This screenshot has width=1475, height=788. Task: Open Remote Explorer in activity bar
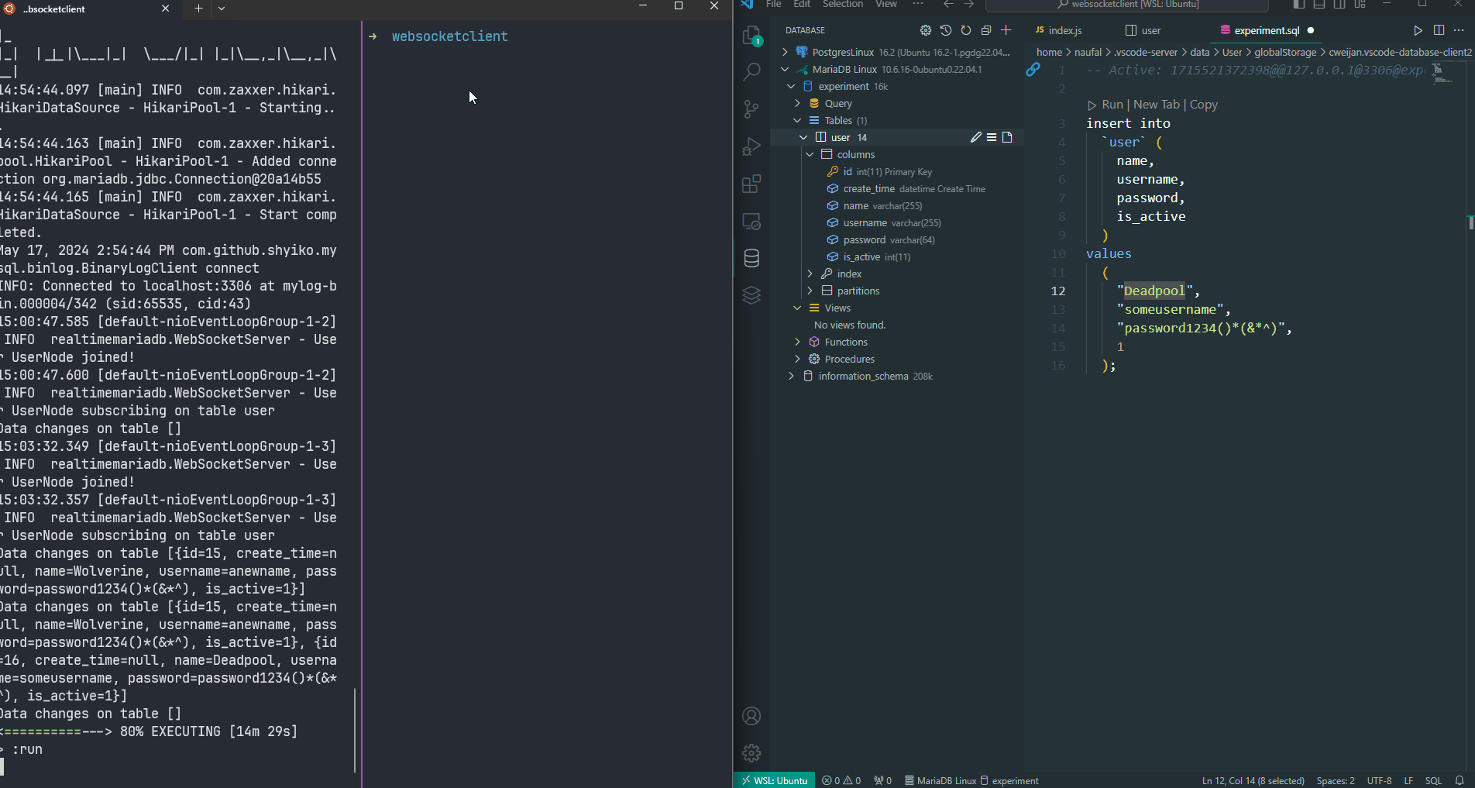tap(751, 221)
